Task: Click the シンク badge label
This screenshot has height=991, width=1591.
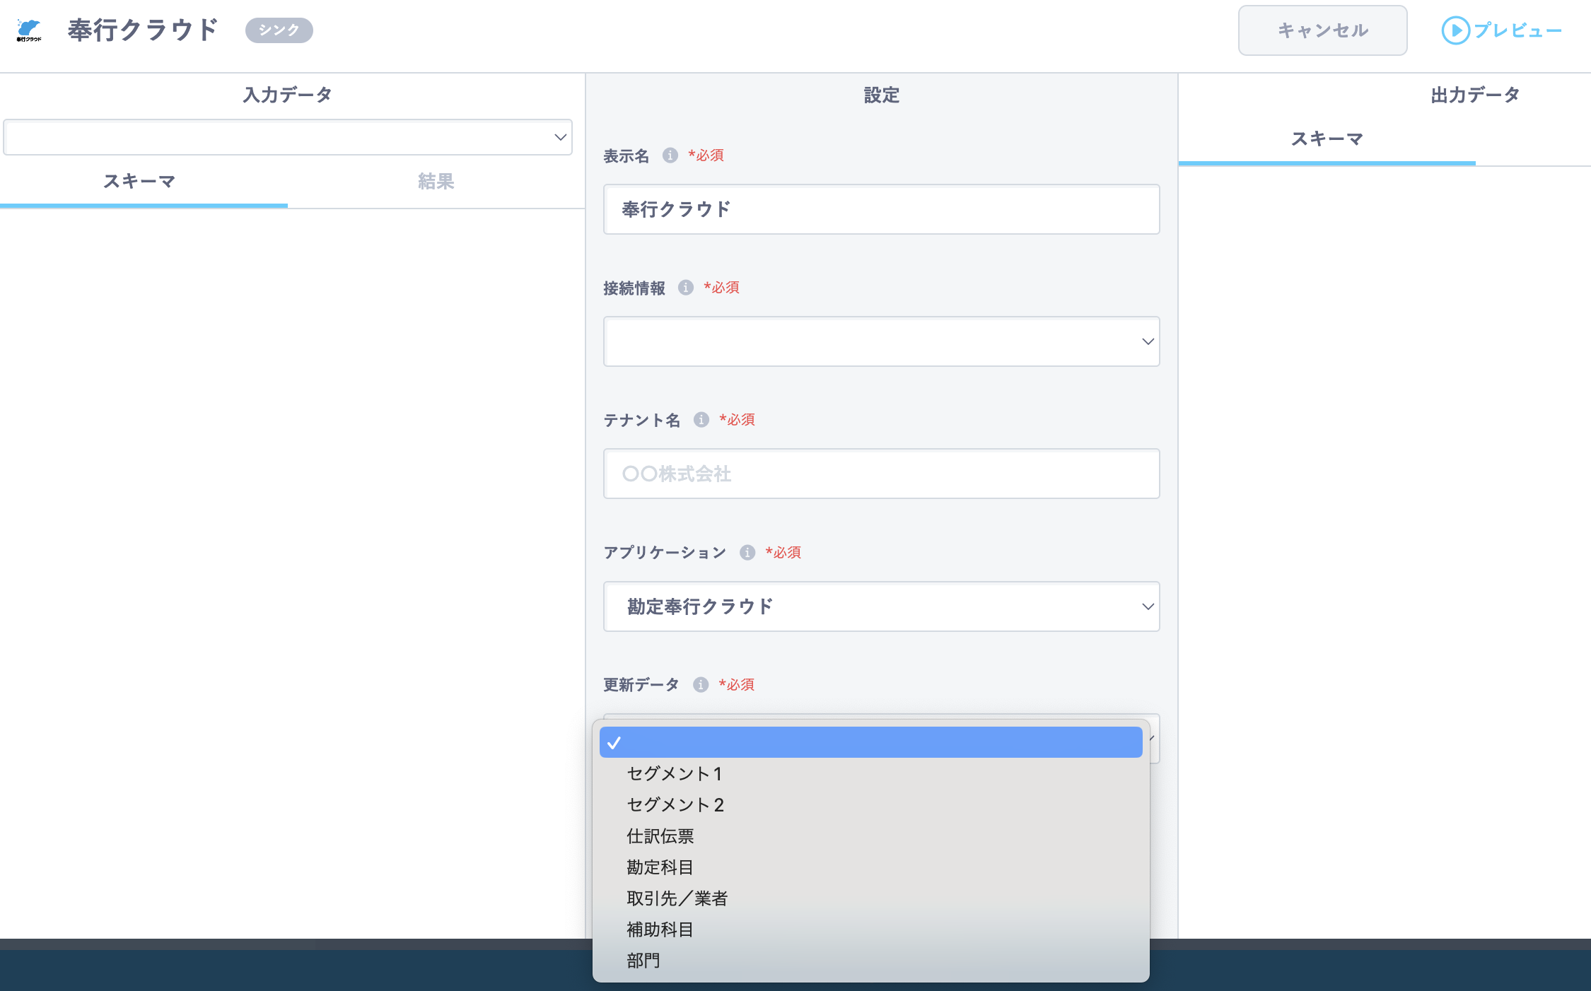Action: click(279, 30)
